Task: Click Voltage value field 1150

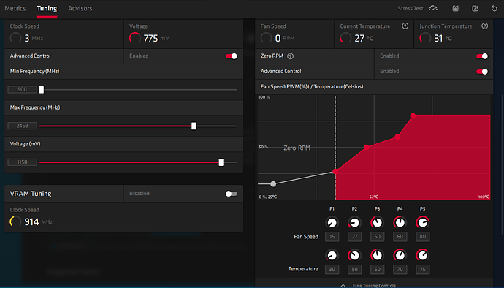Action: (22, 162)
